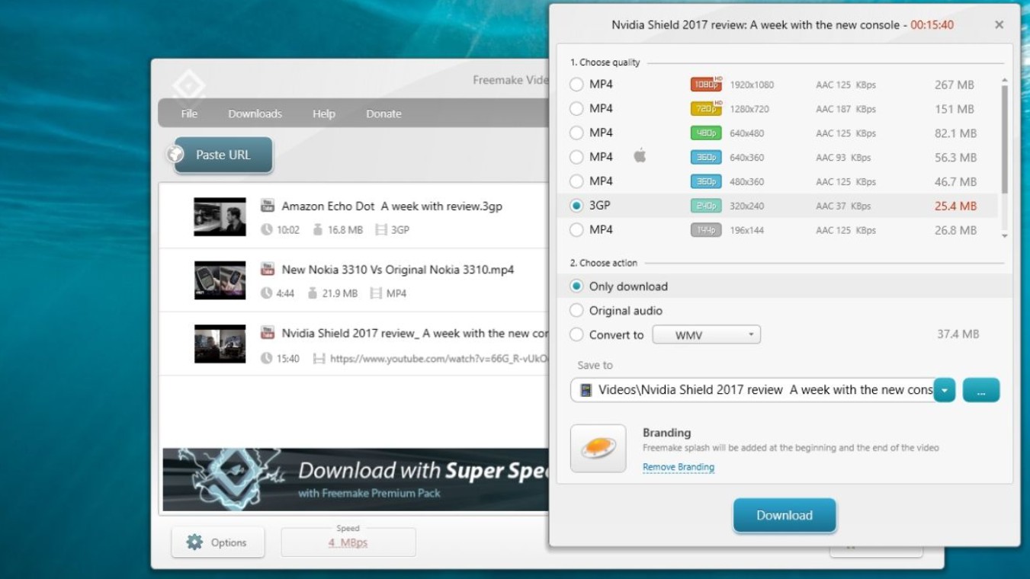The image size is (1030, 579).
Task: Open the Downloads menu
Action: (x=255, y=114)
